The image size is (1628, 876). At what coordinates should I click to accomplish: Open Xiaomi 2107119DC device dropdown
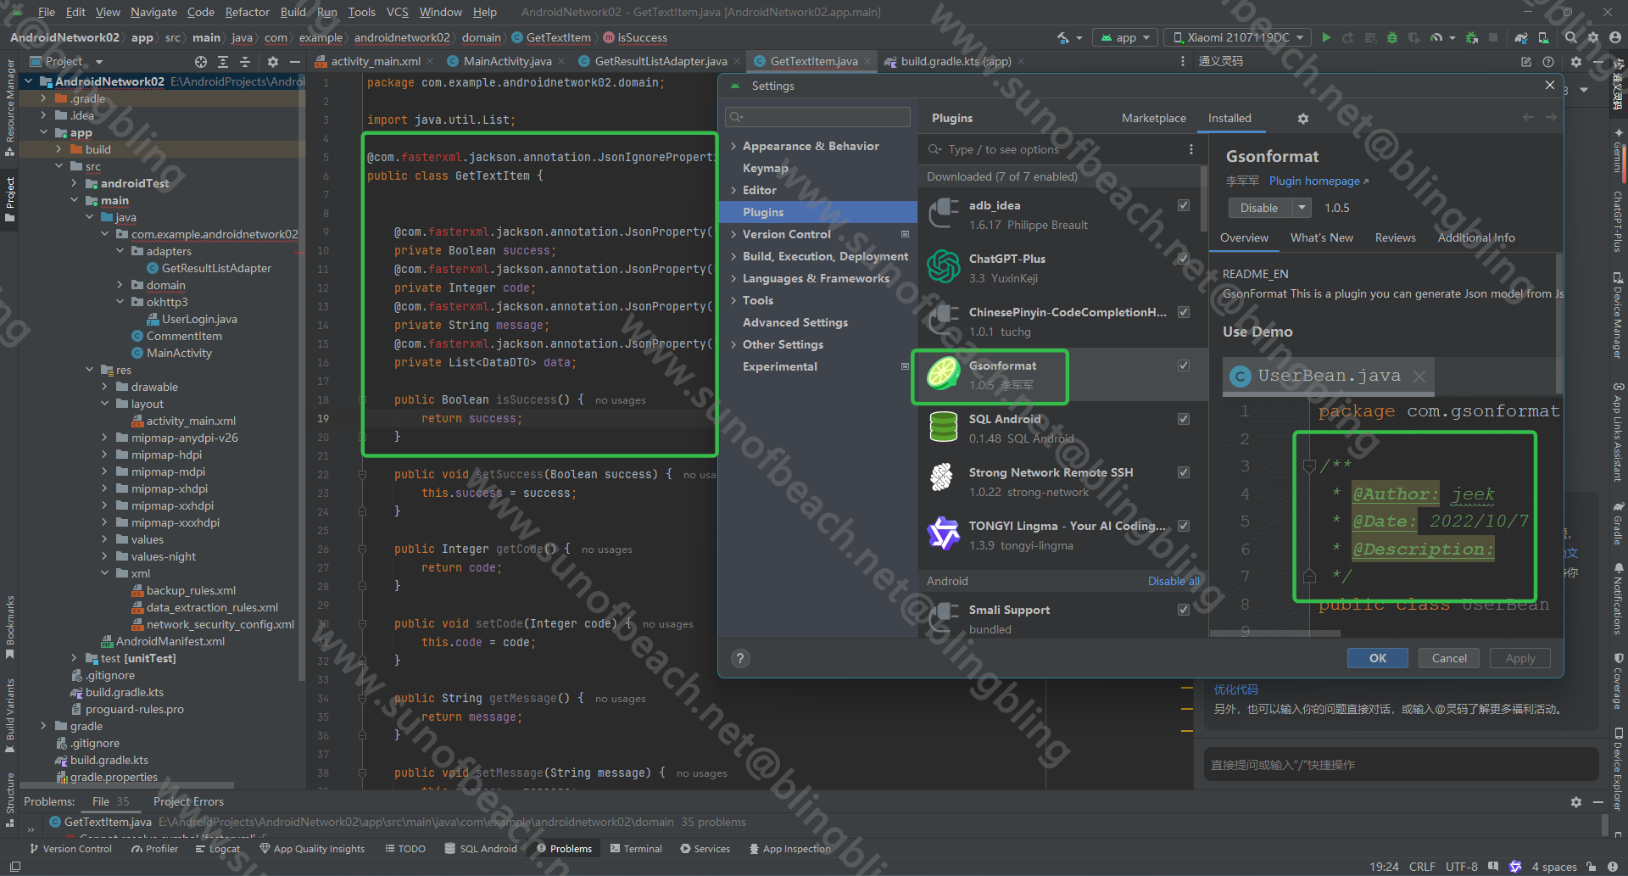click(x=1237, y=37)
